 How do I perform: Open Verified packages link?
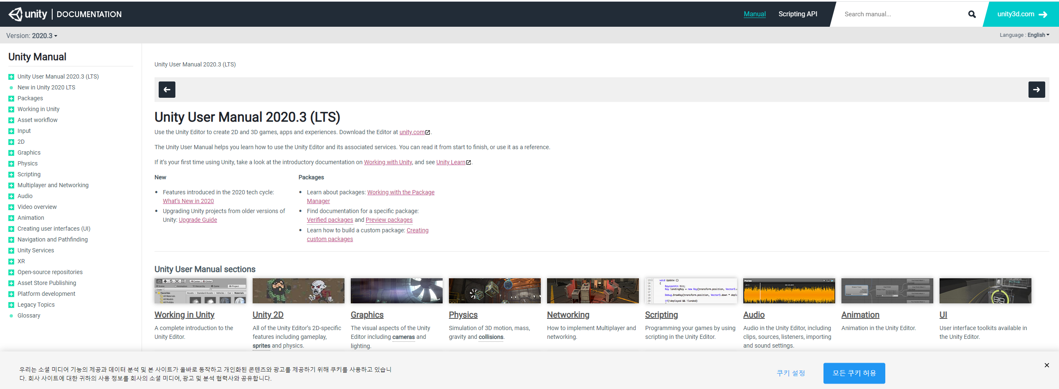click(330, 220)
